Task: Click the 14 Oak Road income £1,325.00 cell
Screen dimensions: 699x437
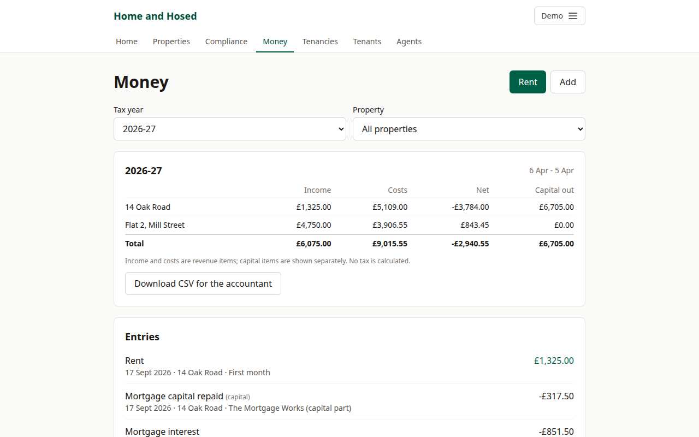Action: tap(313, 207)
